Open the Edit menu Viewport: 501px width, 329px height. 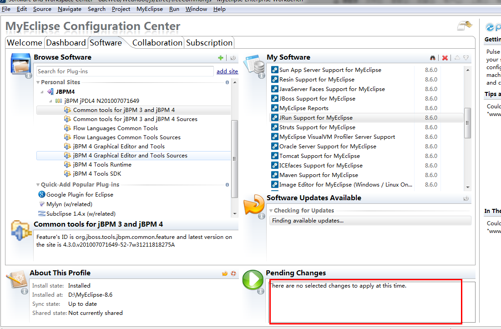[22, 9]
